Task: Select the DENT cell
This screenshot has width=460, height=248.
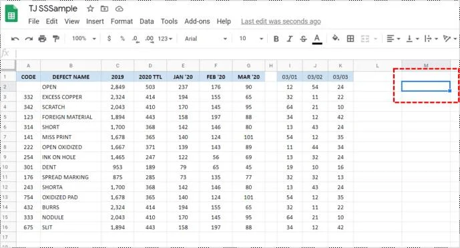Action: (71, 167)
